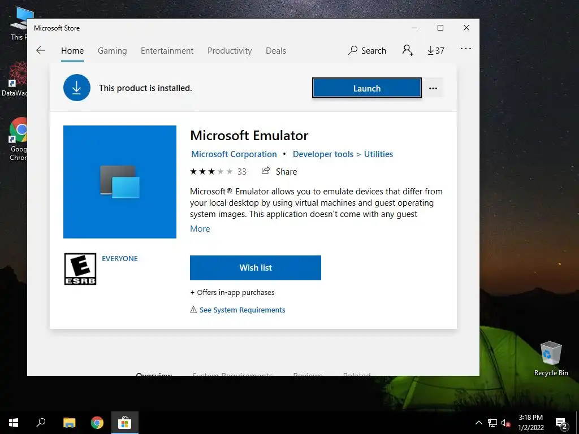Open the clock showing 3:18 PM
The width and height of the screenshot is (579, 434).
(x=530, y=423)
